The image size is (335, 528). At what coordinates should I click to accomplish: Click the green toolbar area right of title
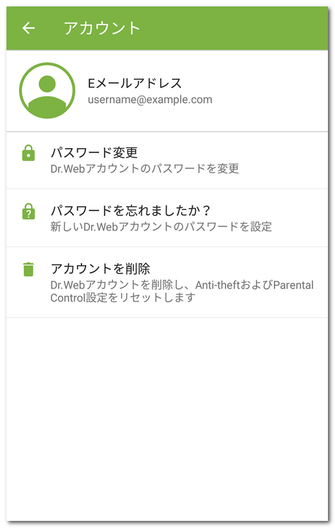(235, 28)
